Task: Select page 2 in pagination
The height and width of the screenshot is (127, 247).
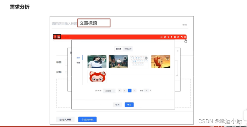Action: pos(130,91)
